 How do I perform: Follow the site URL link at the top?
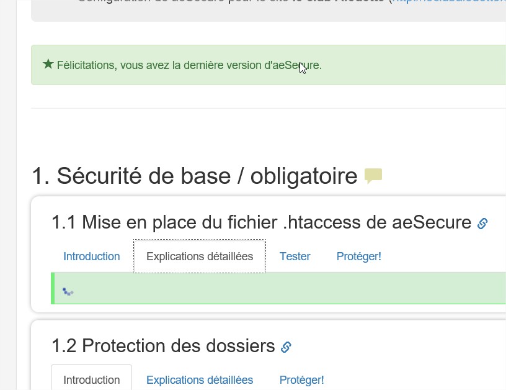[x=448, y=1]
